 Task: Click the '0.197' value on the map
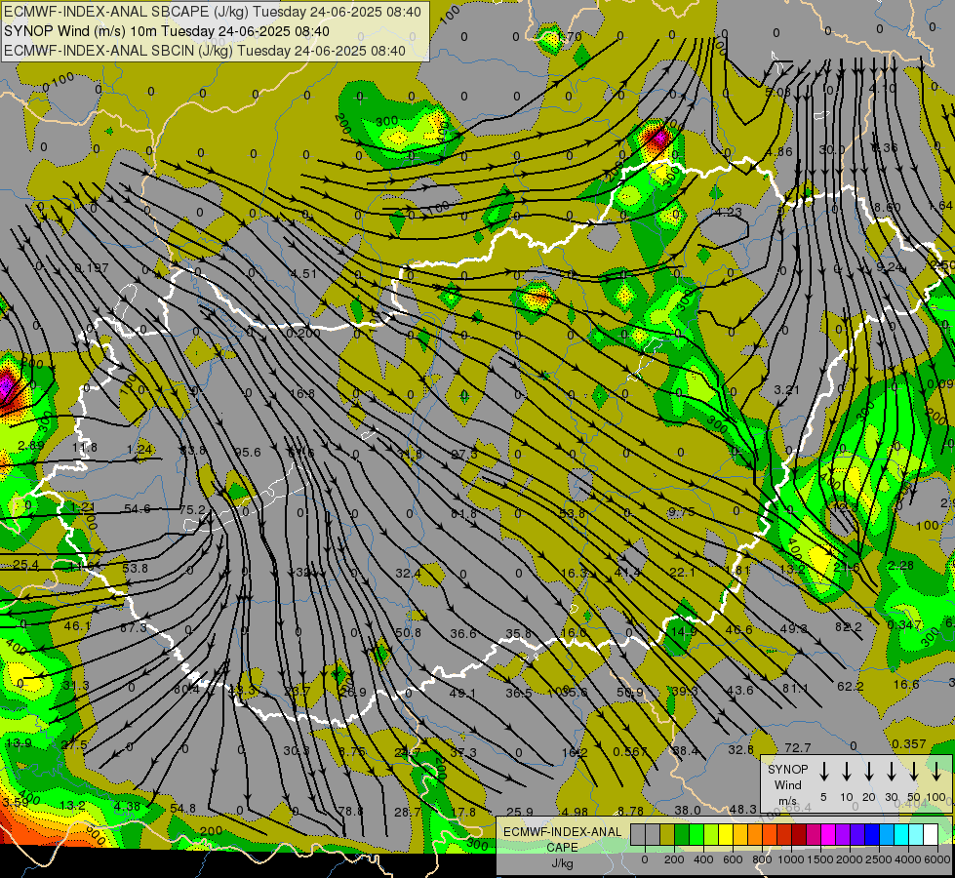coord(92,268)
